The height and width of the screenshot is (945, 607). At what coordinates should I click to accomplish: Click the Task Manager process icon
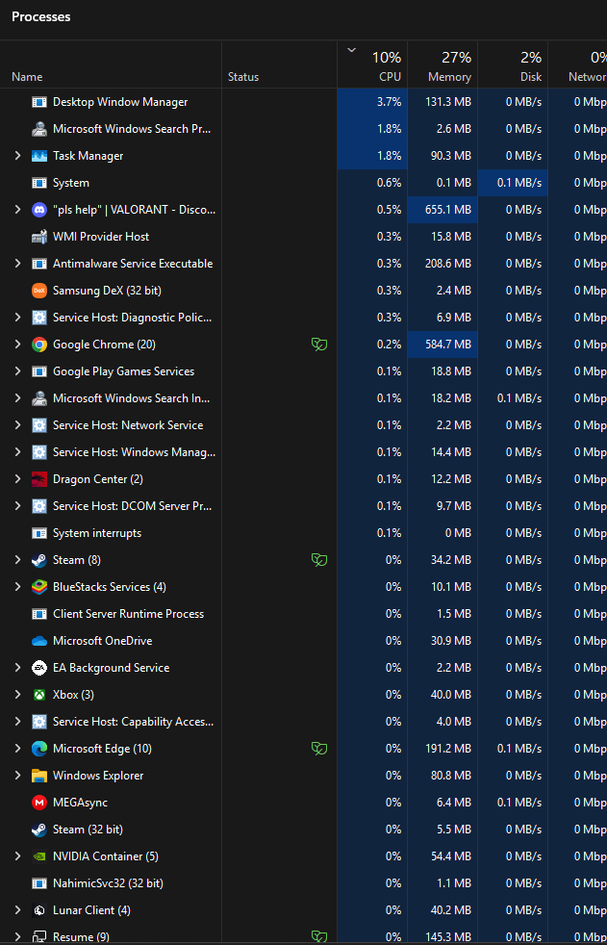pyautogui.click(x=39, y=156)
